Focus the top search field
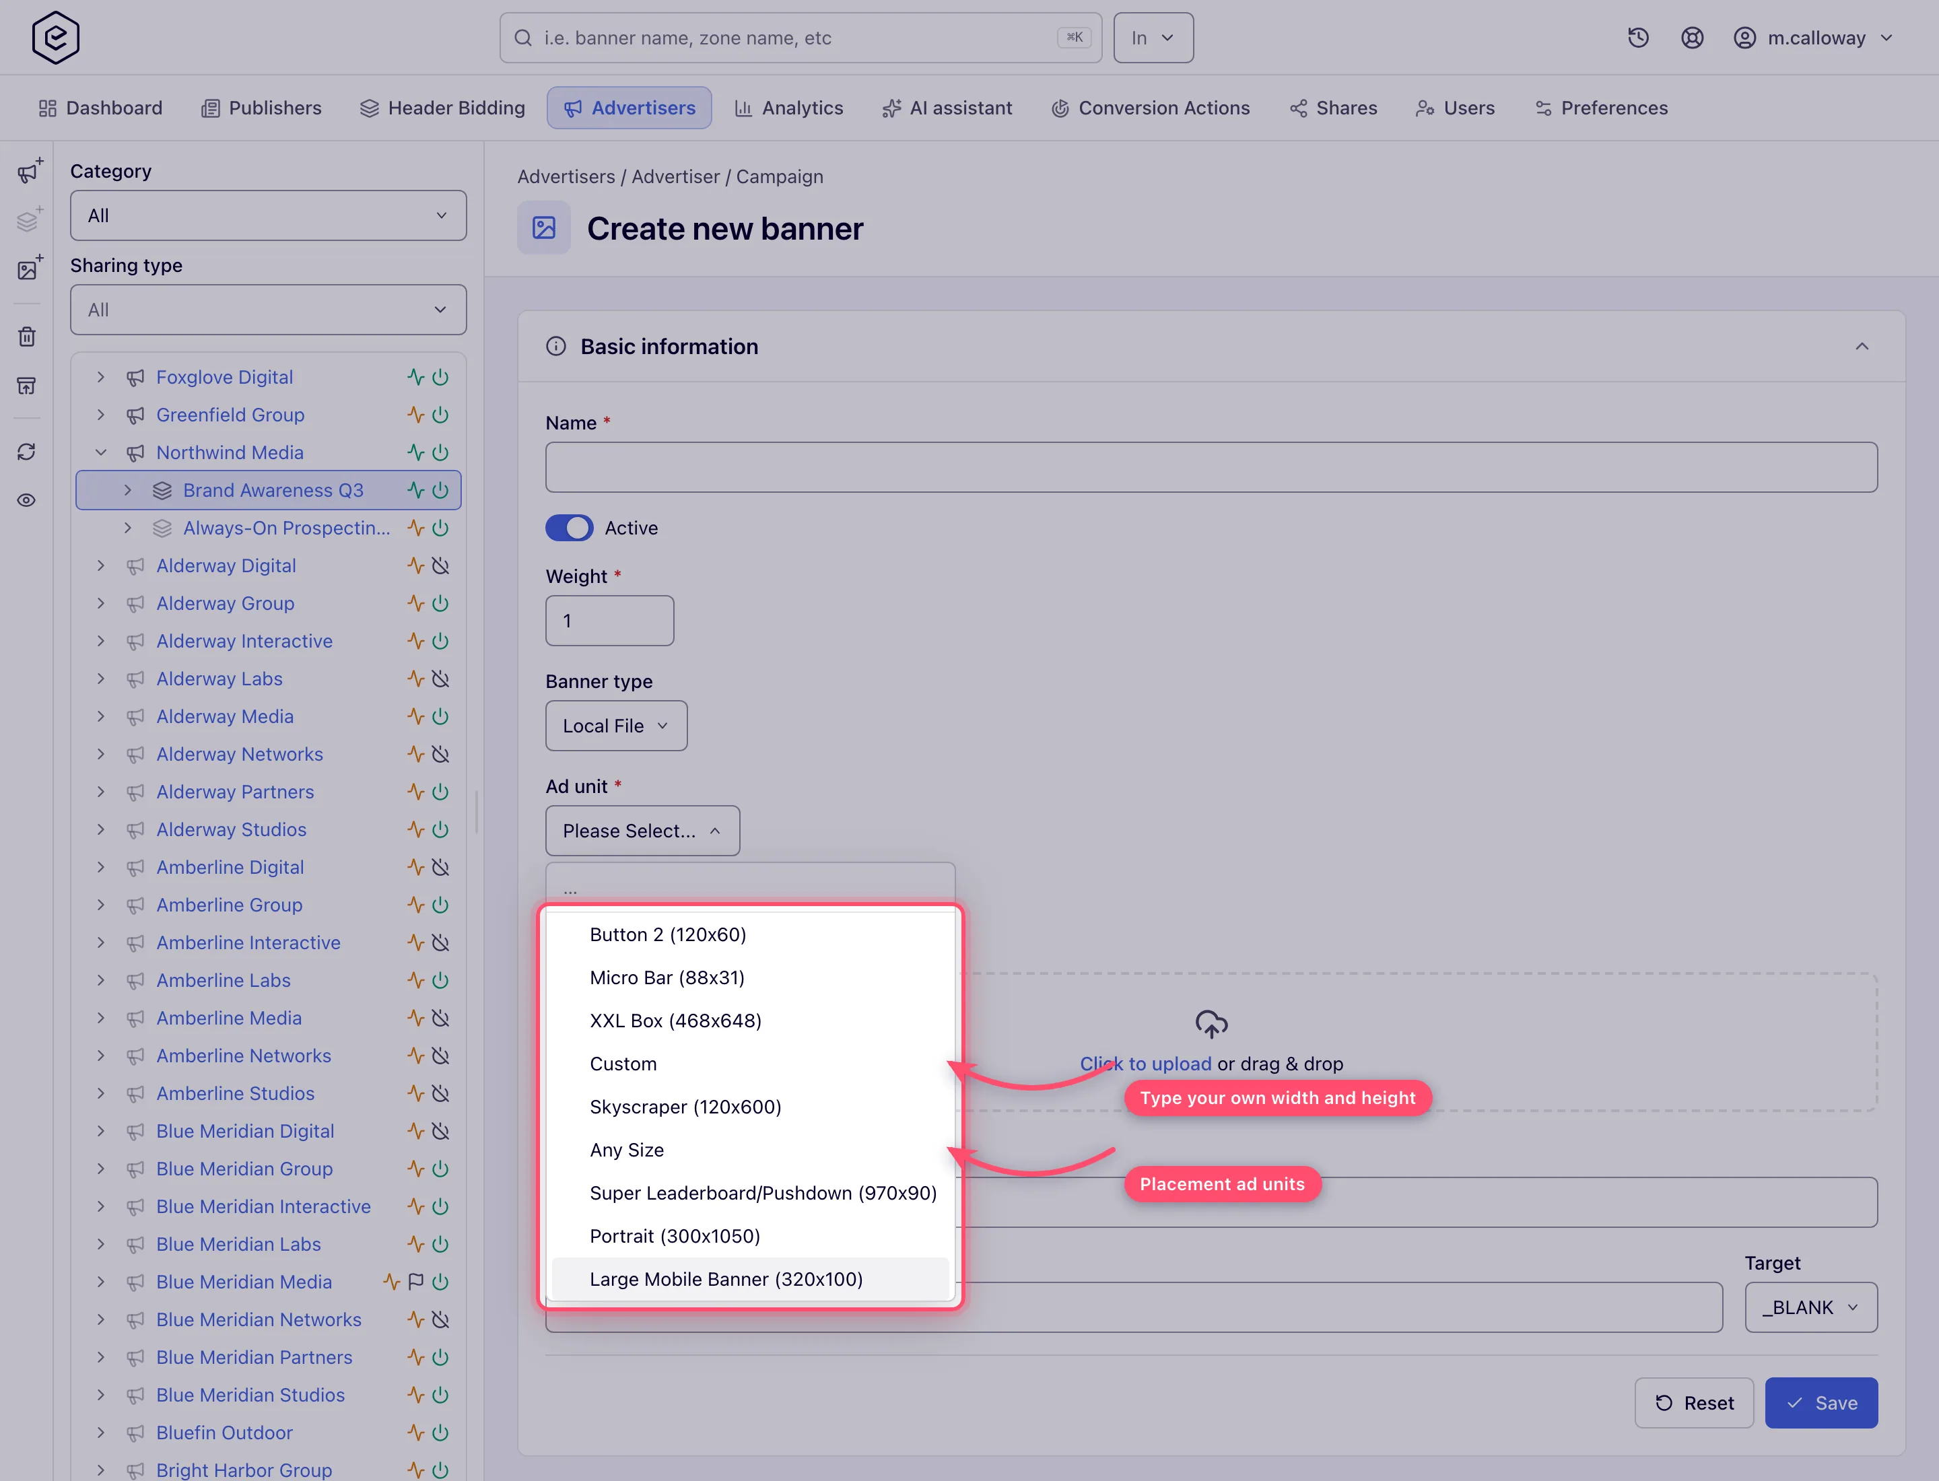 click(x=801, y=38)
